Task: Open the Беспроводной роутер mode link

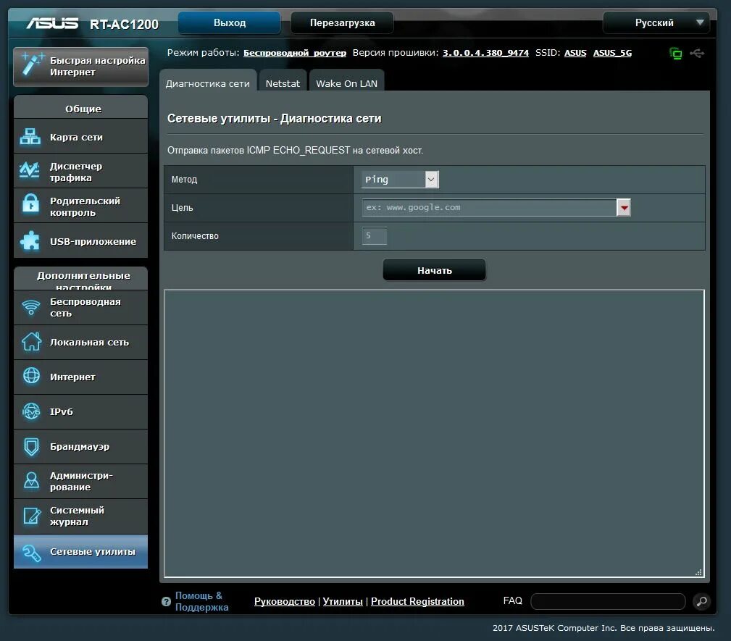Action: (x=295, y=53)
